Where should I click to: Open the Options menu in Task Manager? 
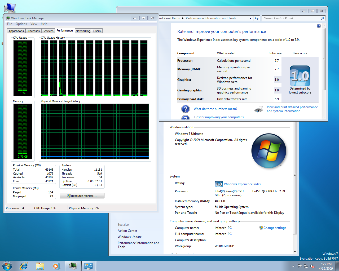click(21, 24)
